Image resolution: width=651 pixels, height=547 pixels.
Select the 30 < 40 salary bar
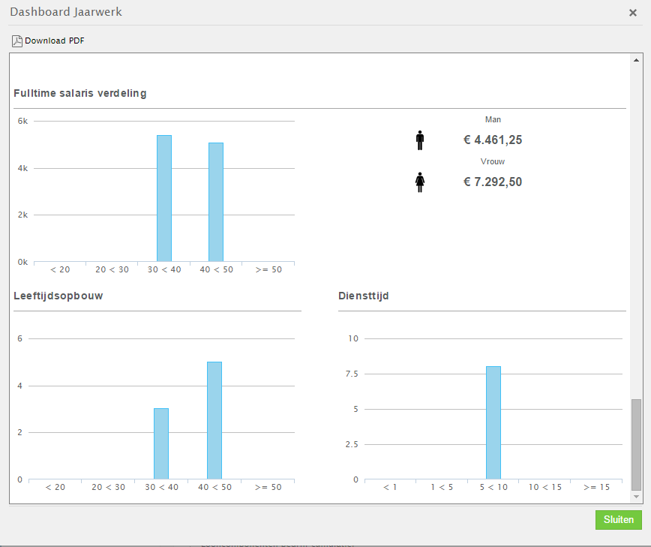coord(164,199)
